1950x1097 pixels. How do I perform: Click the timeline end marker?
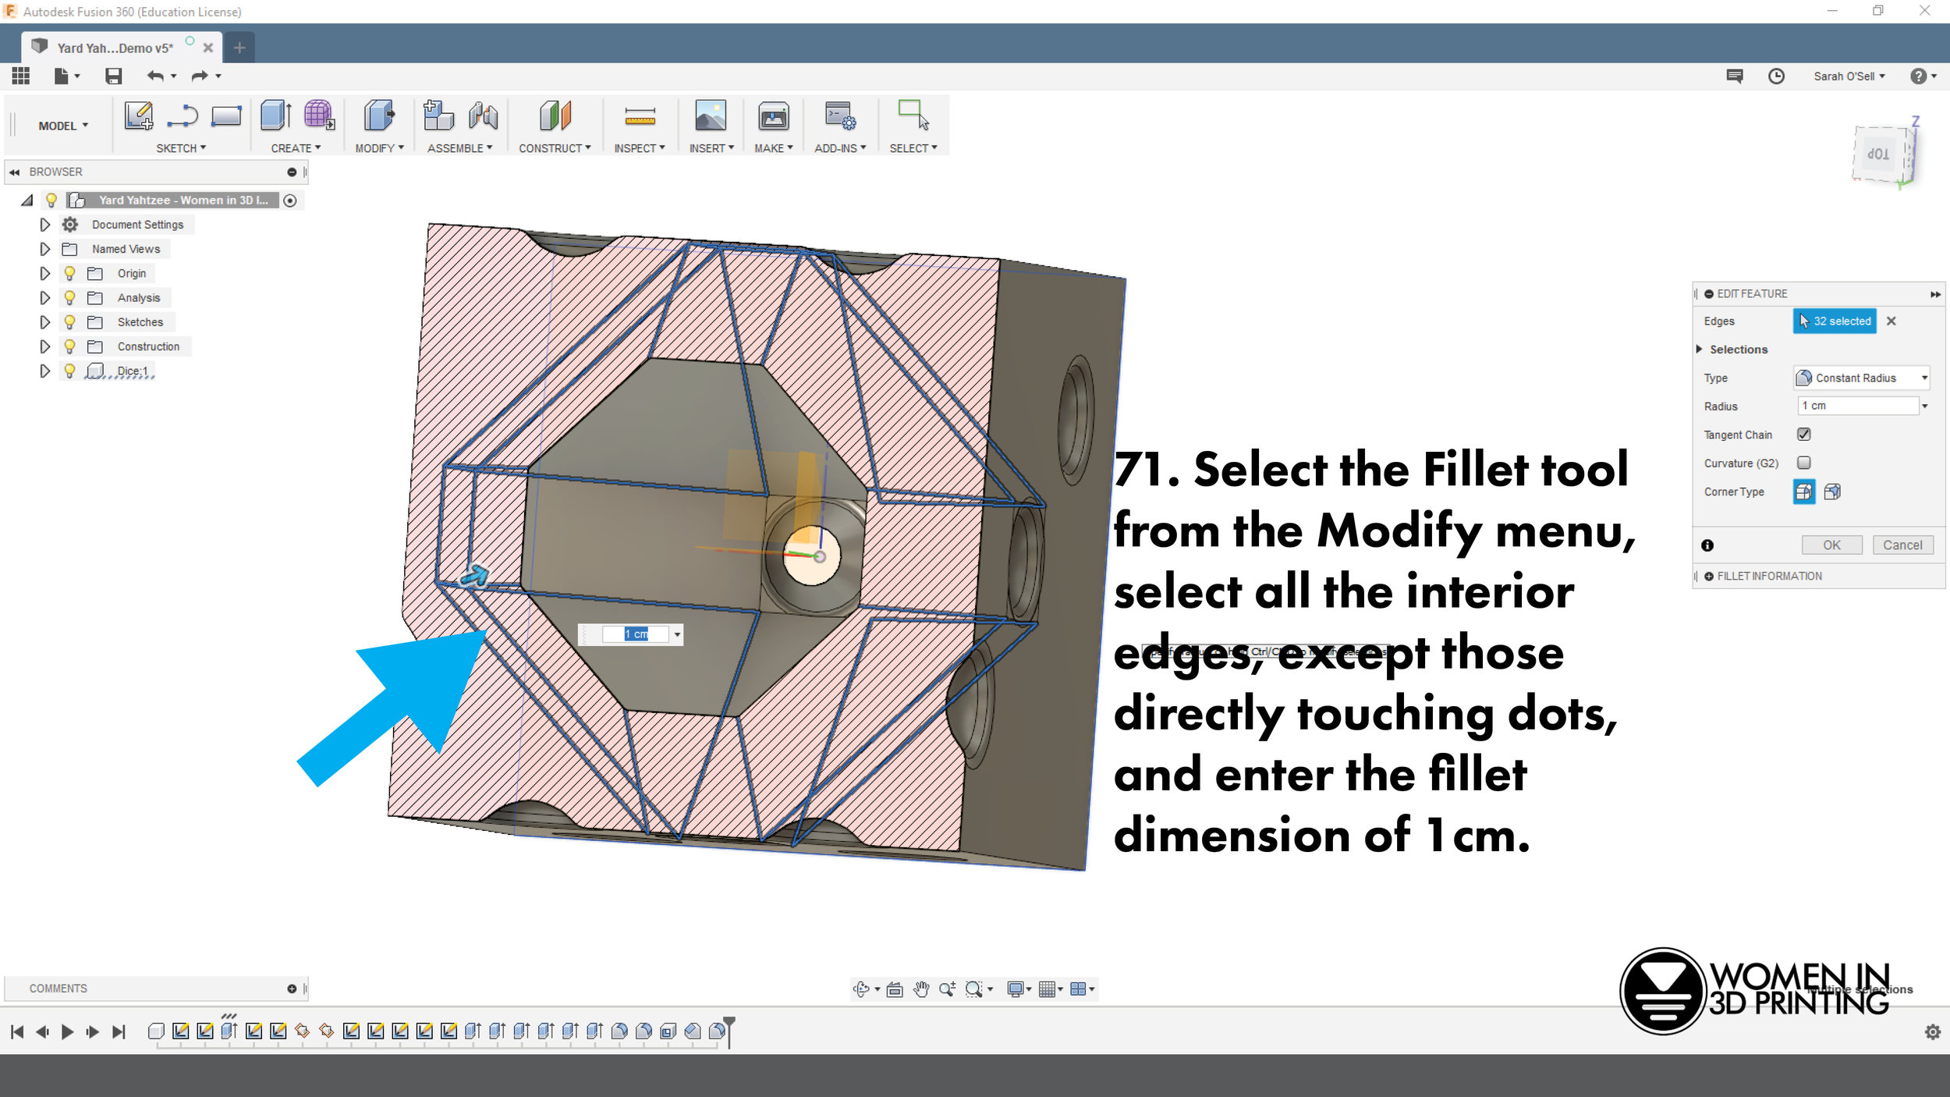729,1031
